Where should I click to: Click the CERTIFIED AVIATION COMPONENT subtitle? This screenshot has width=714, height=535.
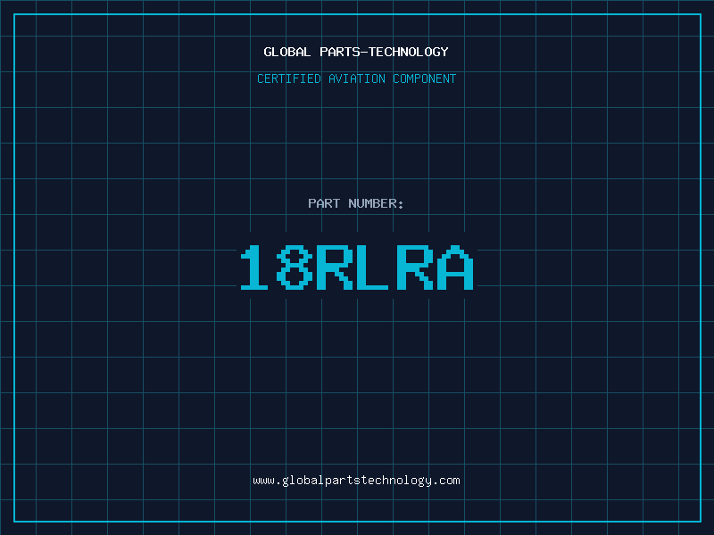pyautogui.click(x=356, y=78)
